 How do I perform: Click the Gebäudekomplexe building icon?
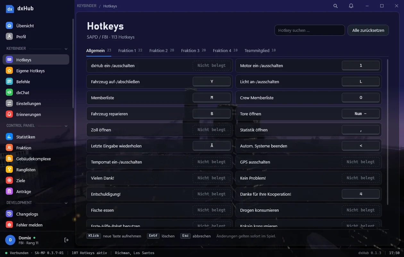(9, 159)
